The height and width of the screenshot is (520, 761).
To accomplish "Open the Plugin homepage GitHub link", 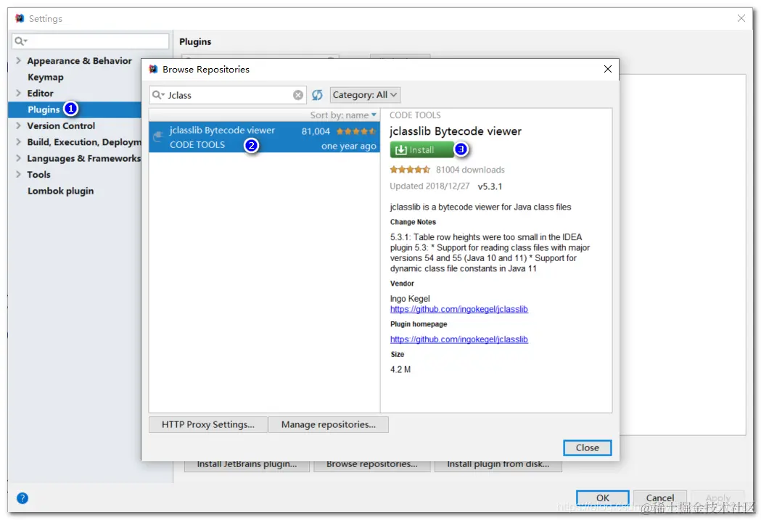I will (x=459, y=339).
